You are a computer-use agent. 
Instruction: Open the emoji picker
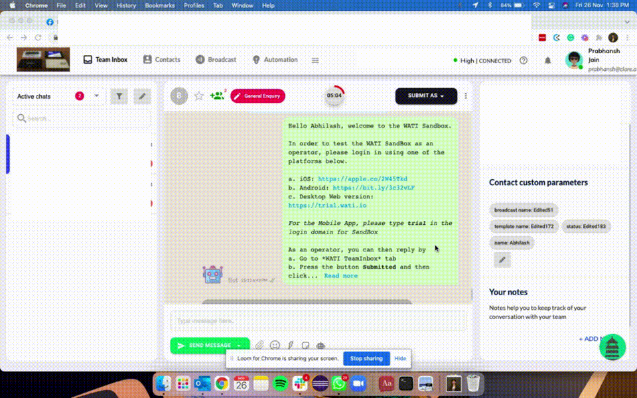pos(275,345)
